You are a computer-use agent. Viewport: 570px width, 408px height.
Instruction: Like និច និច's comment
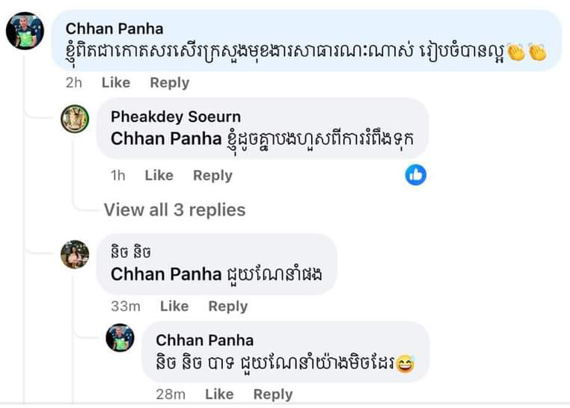tap(174, 305)
